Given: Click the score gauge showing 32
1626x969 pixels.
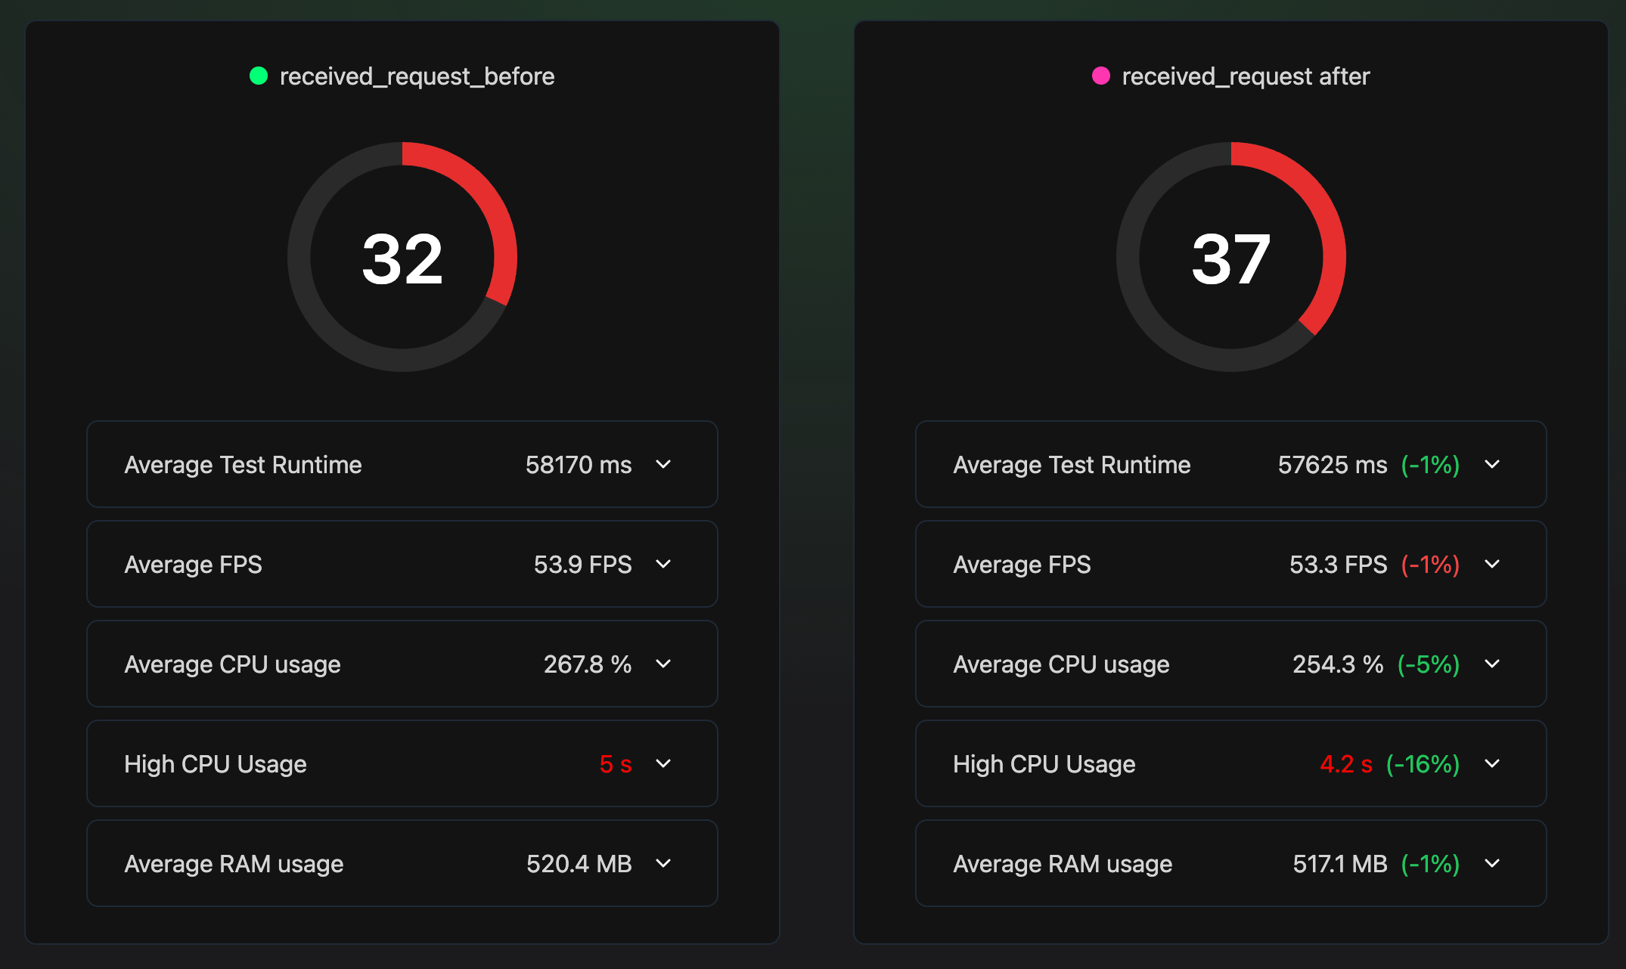Looking at the screenshot, I should point(402,257).
